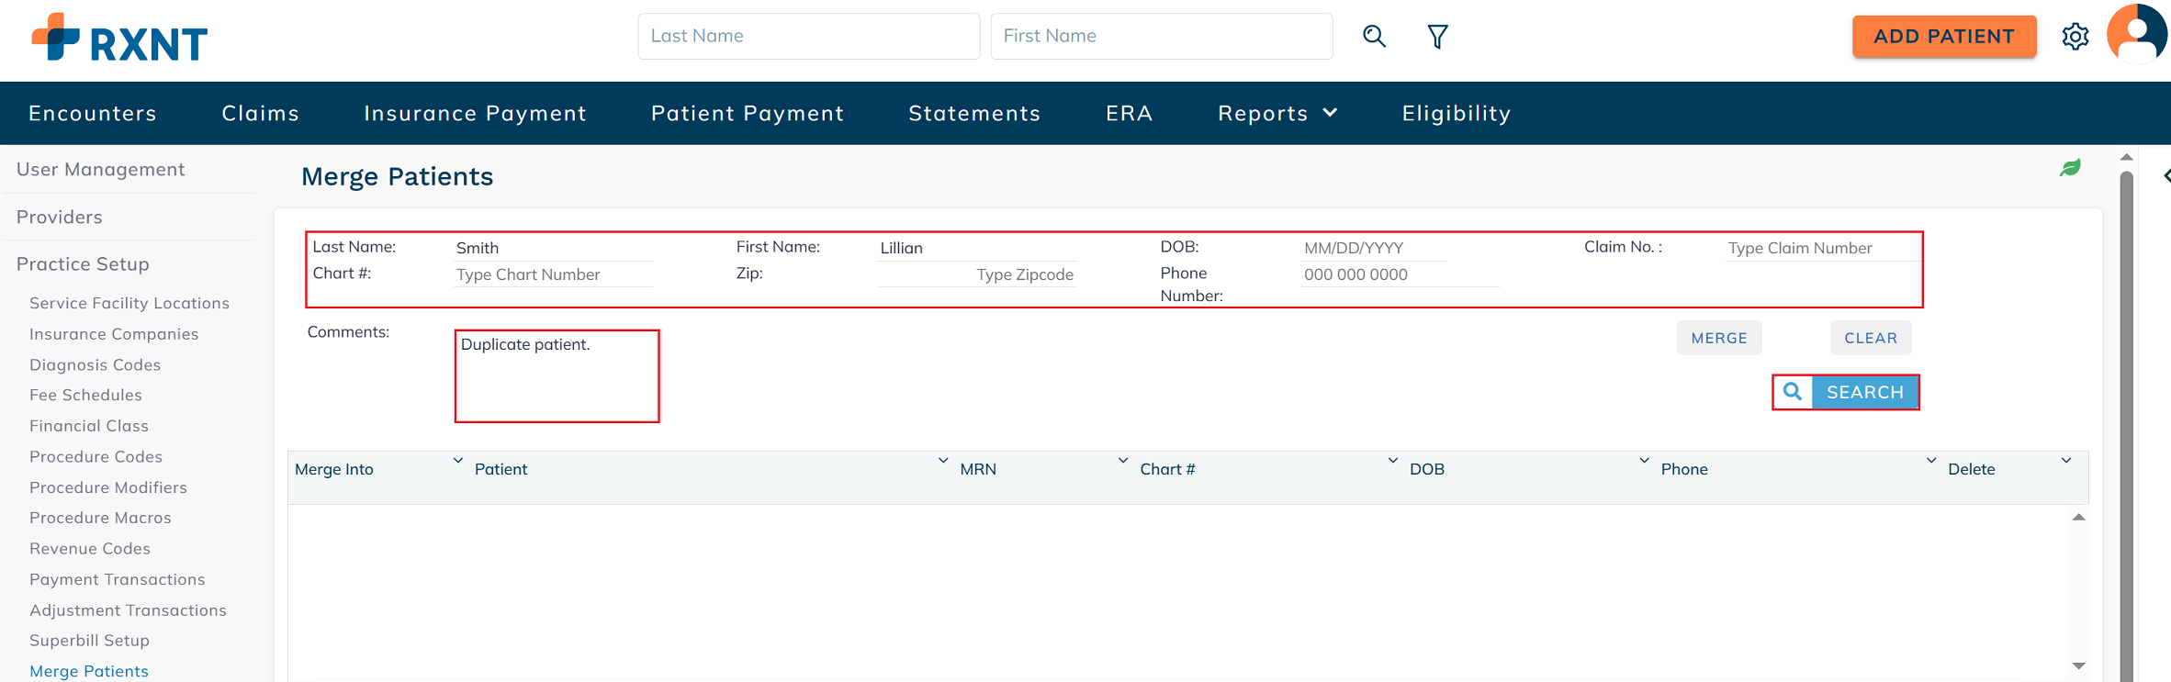
Task: Click the MERGE button
Action: pyautogui.click(x=1718, y=338)
